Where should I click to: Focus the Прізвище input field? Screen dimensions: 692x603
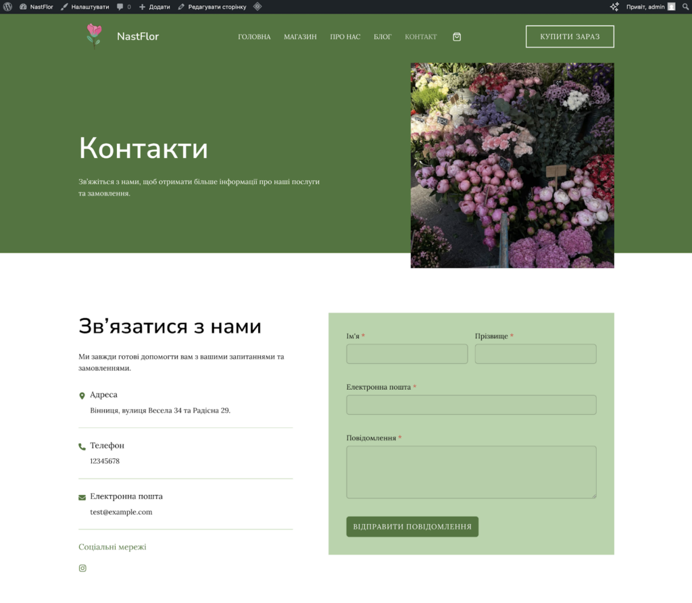pos(535,355)
